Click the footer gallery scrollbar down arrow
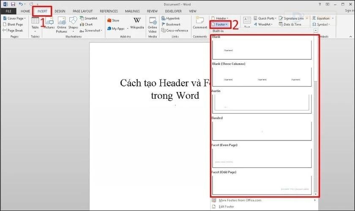The width and height of the screenshot is (355, 211). click(316, 194)
